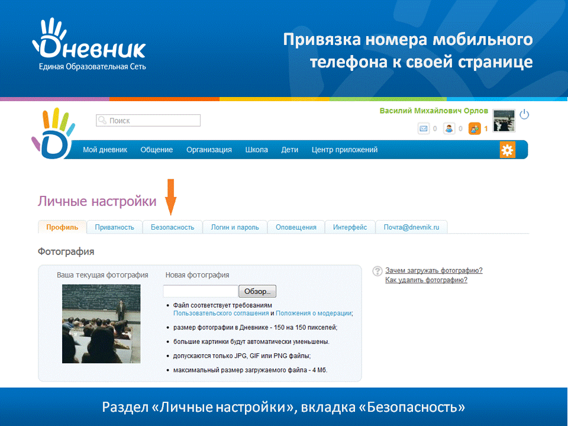Switch to the Приватность tab
This screenshot has width=568, height=426.
click(x=114, y=227)
